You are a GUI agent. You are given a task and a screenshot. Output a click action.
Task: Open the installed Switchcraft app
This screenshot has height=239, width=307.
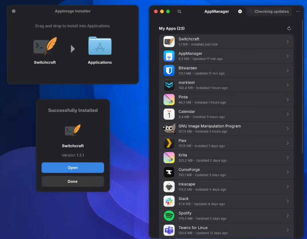[73, 168]
